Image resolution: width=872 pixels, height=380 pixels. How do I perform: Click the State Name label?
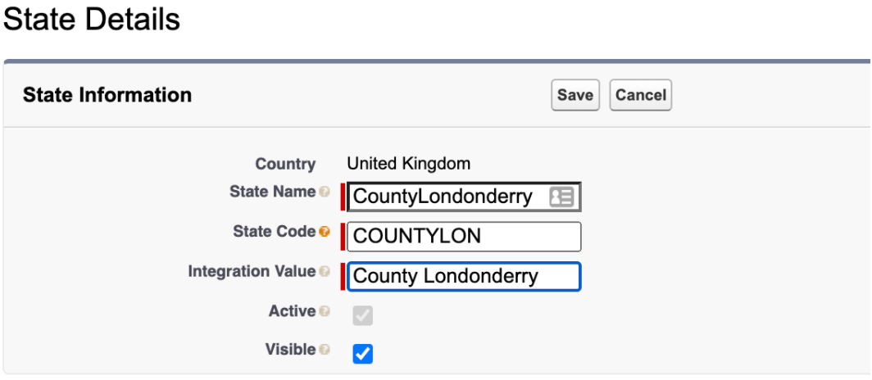272,192
